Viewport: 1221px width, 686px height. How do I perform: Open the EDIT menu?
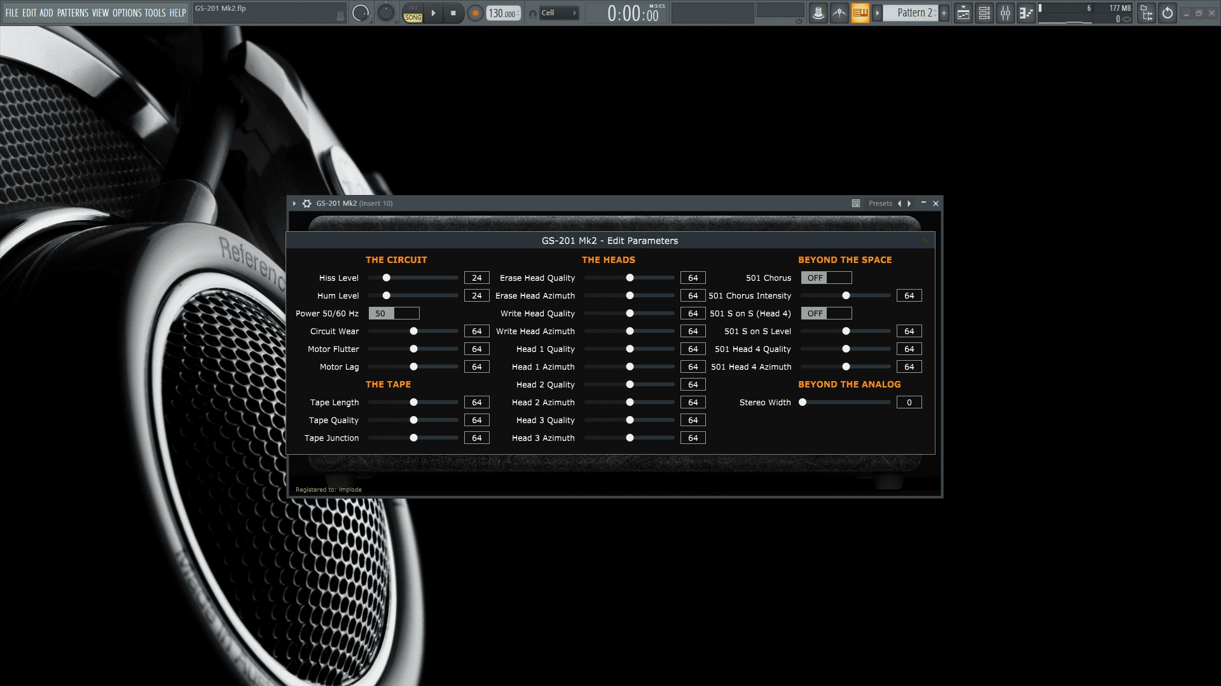(x=29, y=13)
